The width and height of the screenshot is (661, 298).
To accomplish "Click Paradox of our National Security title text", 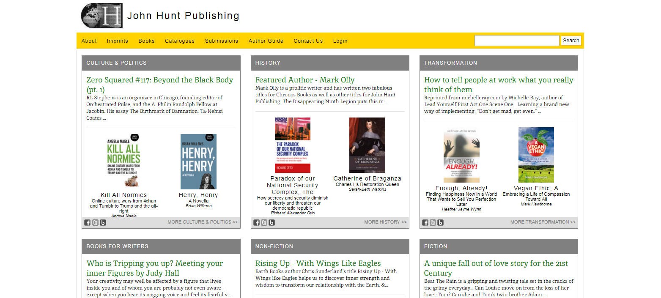I will click(x=293, y=185).
